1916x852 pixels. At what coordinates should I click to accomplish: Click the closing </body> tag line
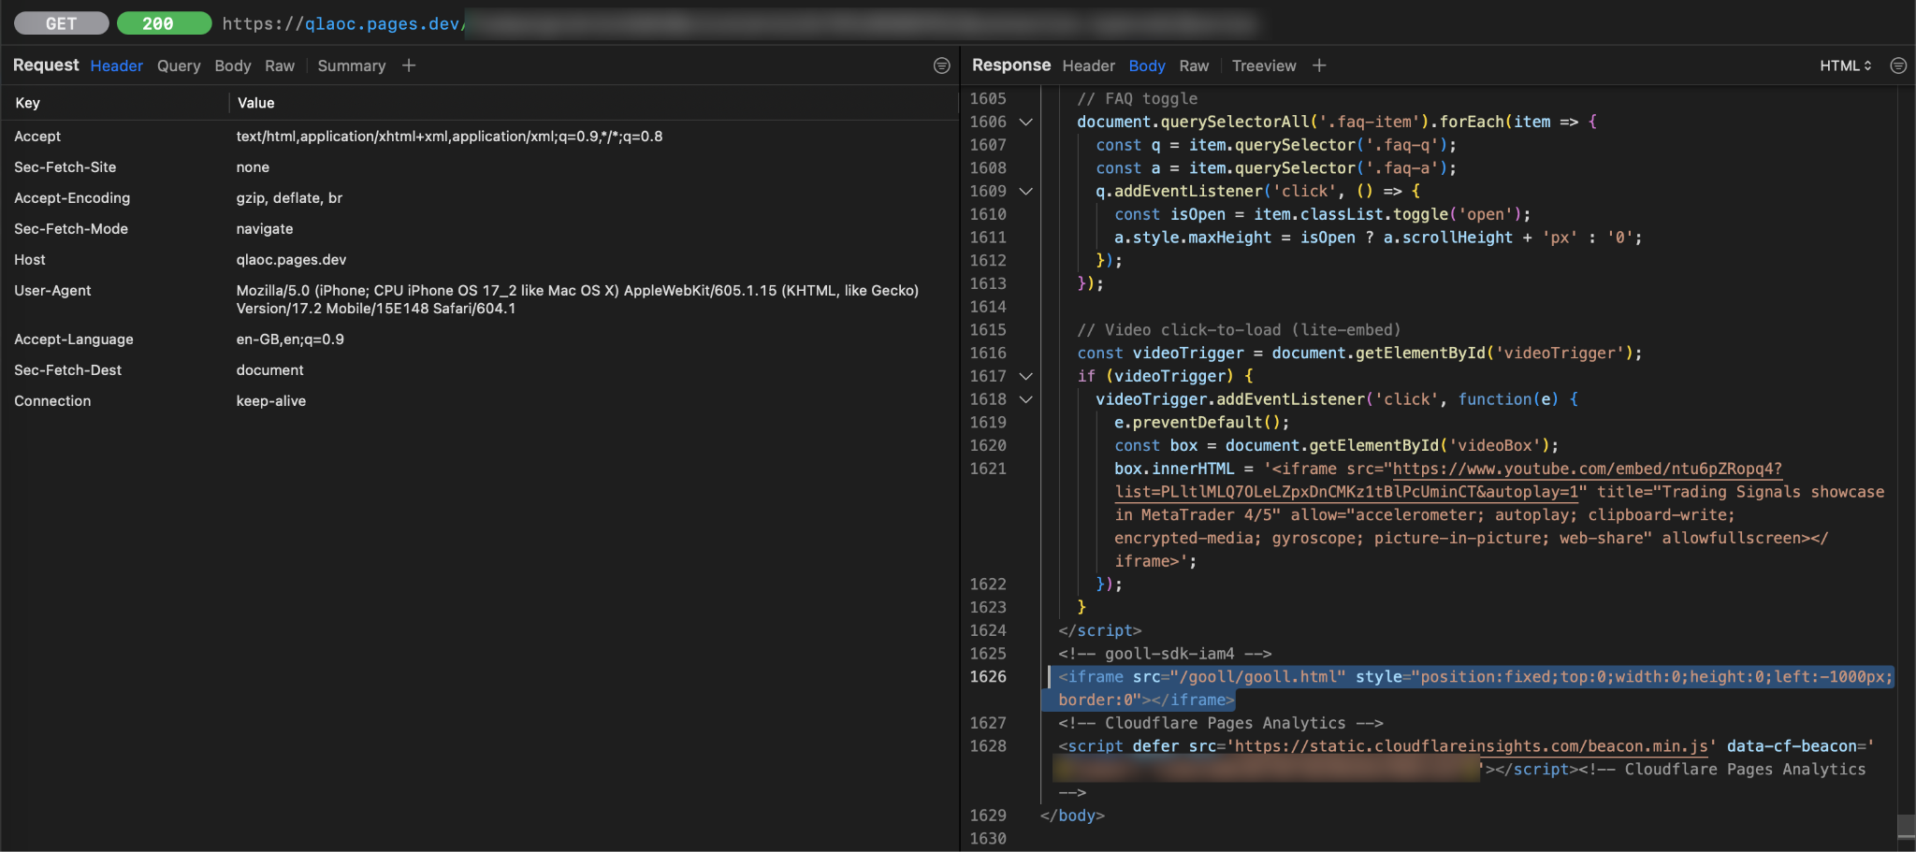[x=1072, y=816]
